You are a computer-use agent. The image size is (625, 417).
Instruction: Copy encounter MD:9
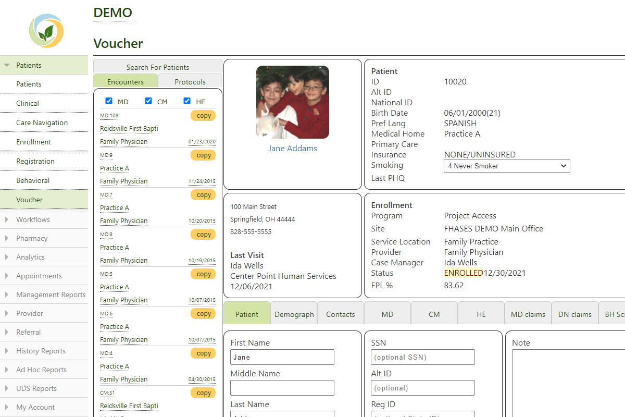203,155
